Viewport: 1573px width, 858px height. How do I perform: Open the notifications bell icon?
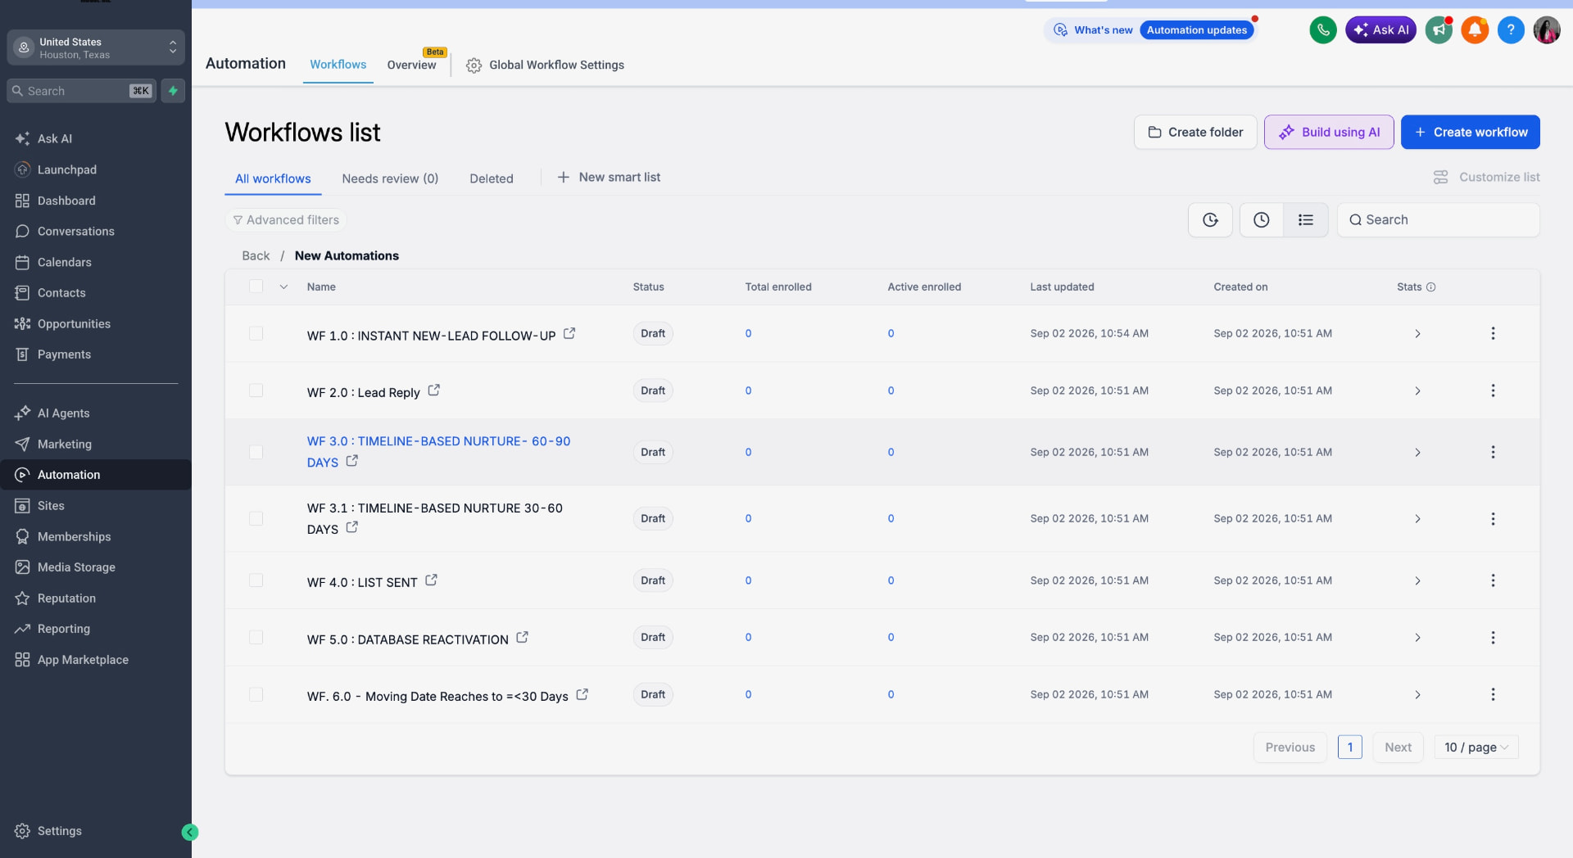click(x=1475, y=30)
